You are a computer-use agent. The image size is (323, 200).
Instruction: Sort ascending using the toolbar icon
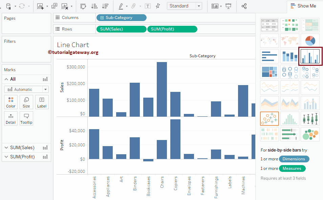[x=94, y=6]
